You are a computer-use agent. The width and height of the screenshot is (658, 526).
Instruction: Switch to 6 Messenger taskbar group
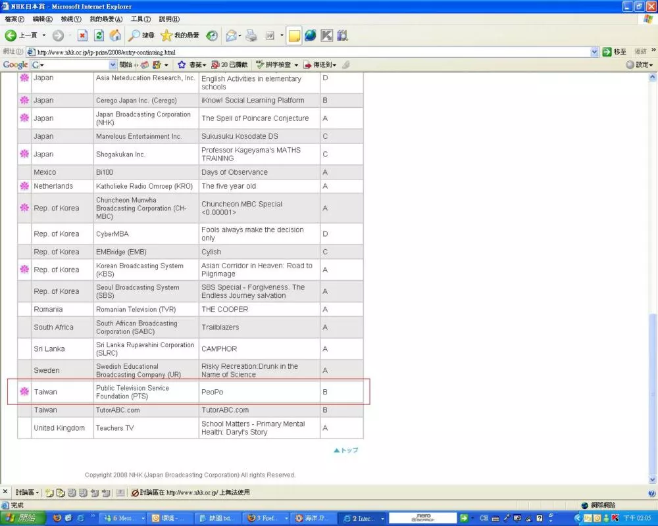pos(124,519)
